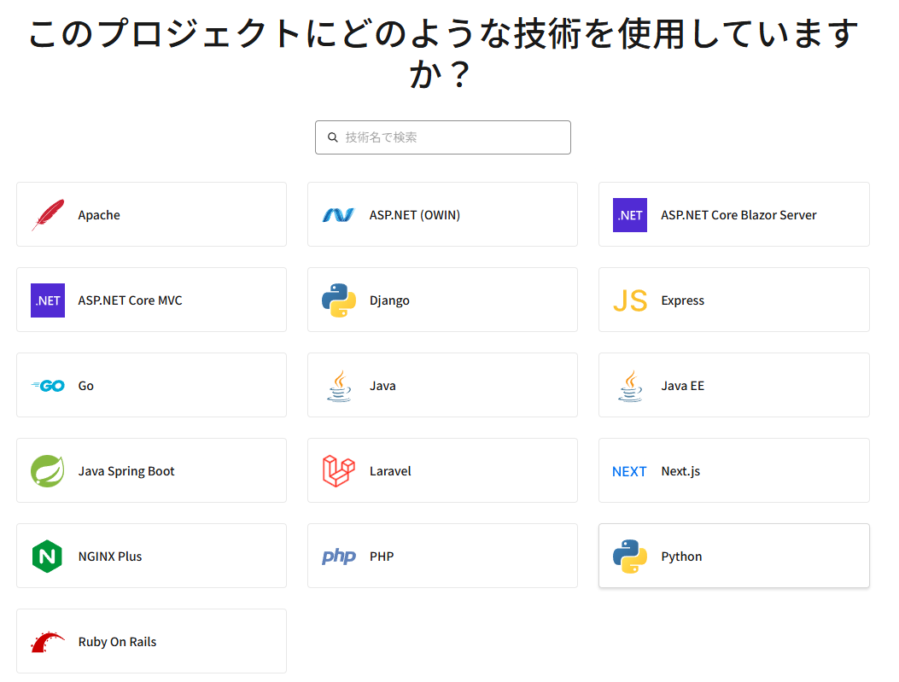Screen dimensions: 899x682
Task: Click the .NET icon for ASP.NET Core MVC
Action: tap(48, 300)
